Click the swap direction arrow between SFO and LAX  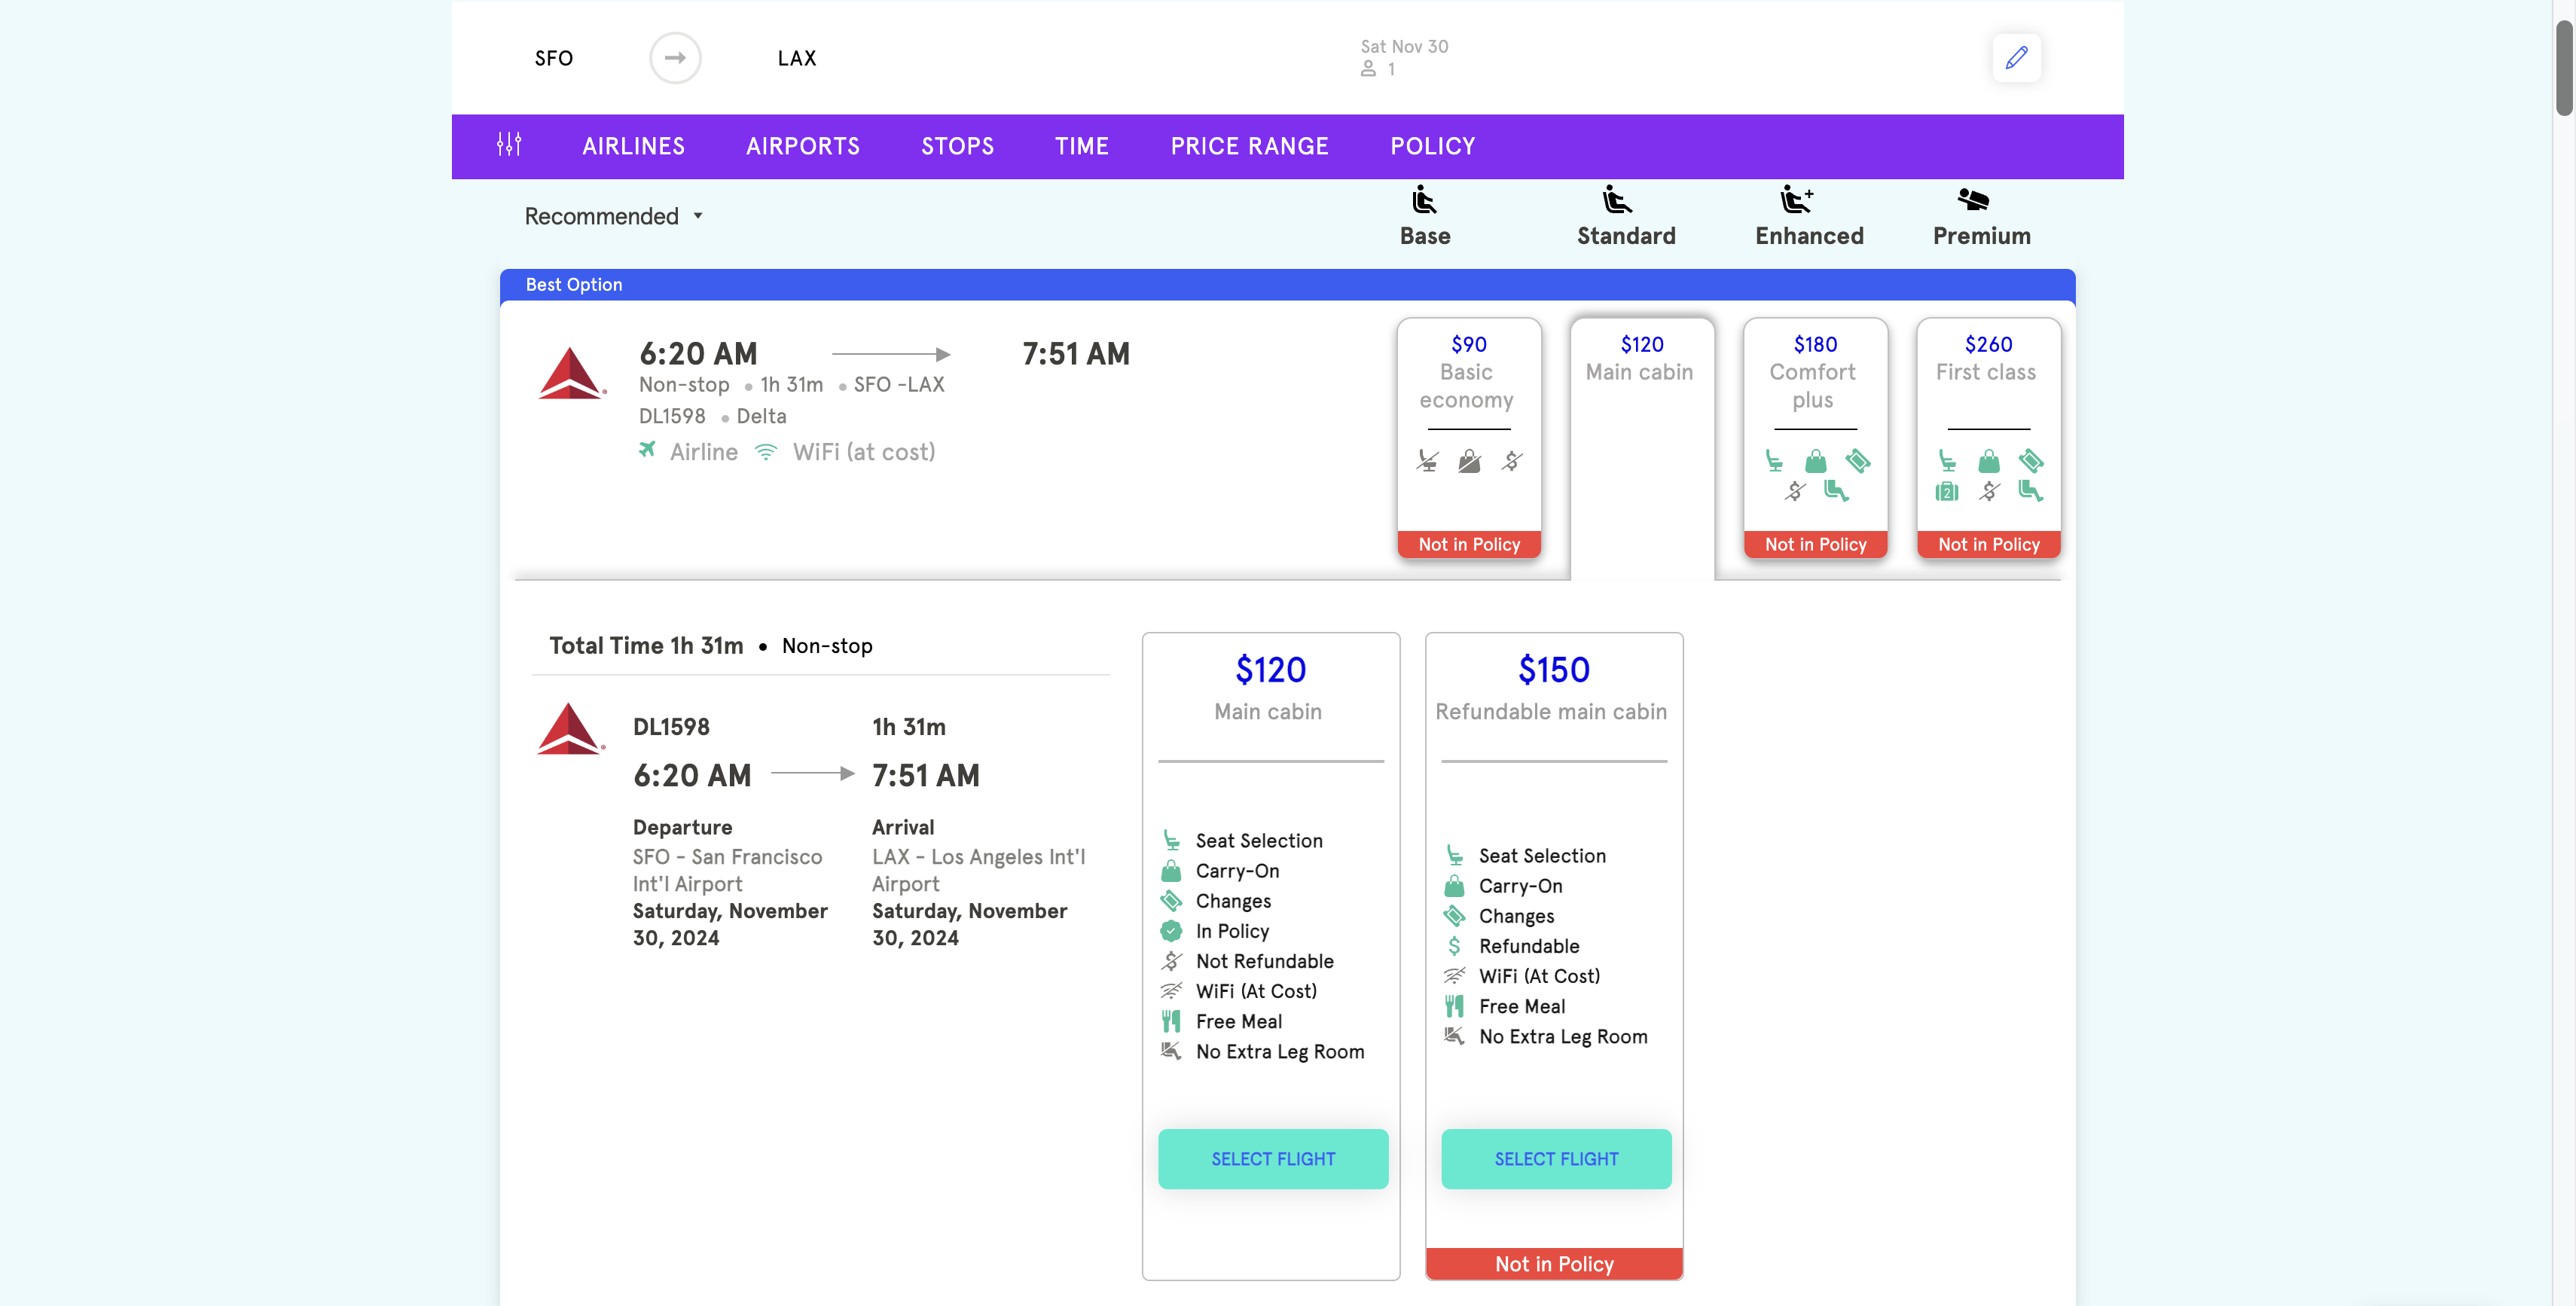click(x=675, y=58)
